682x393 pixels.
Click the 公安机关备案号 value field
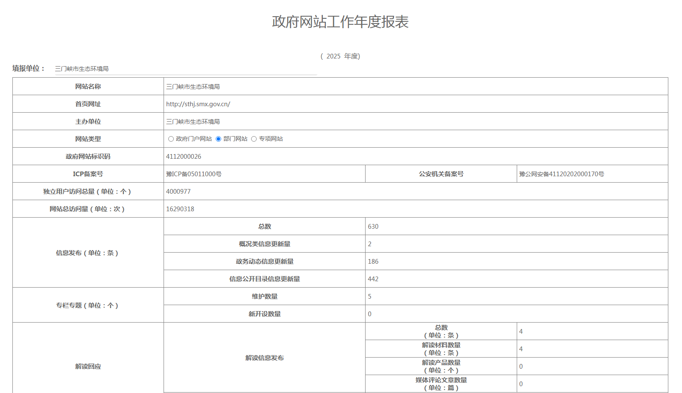pos(591,174)
